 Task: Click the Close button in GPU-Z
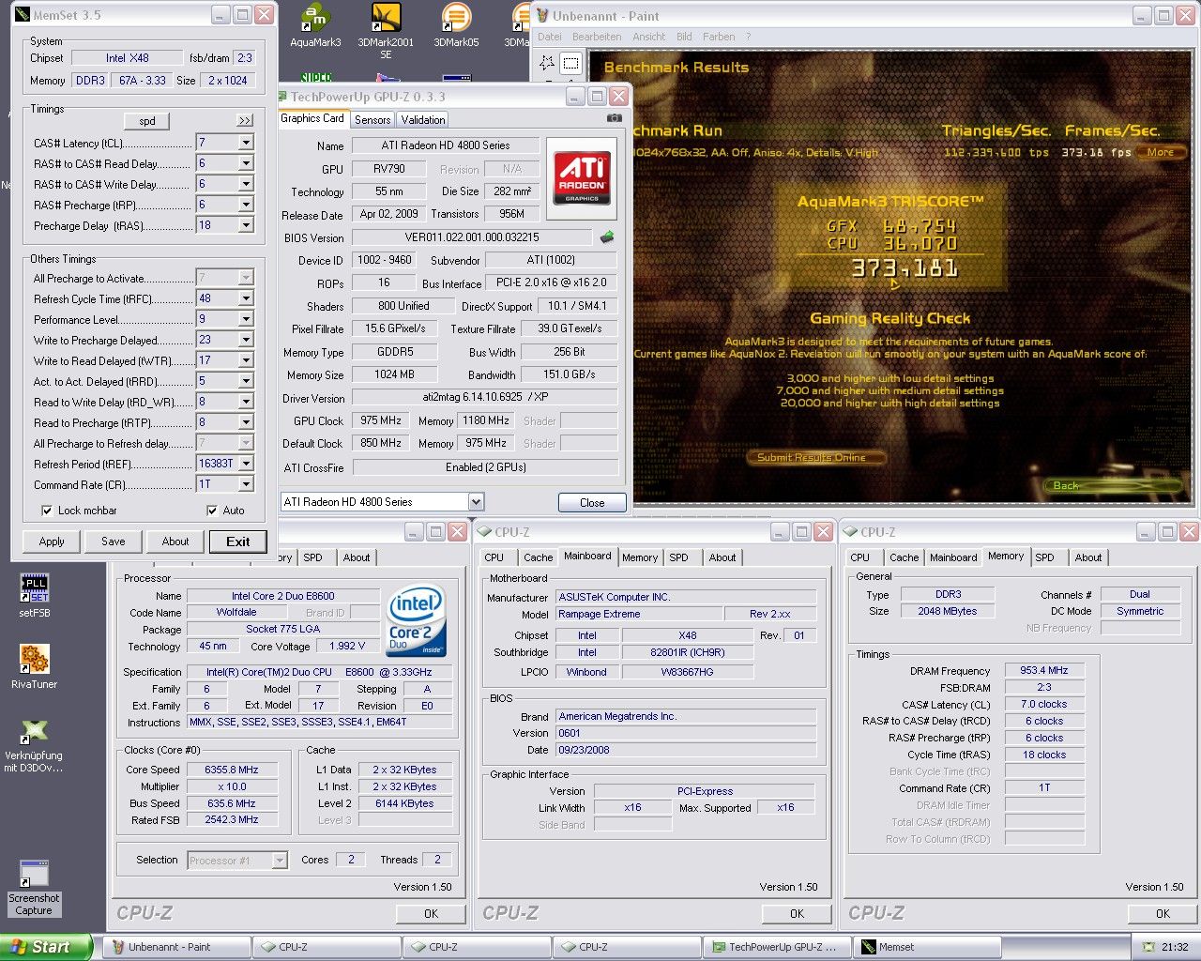click(592, 503)
